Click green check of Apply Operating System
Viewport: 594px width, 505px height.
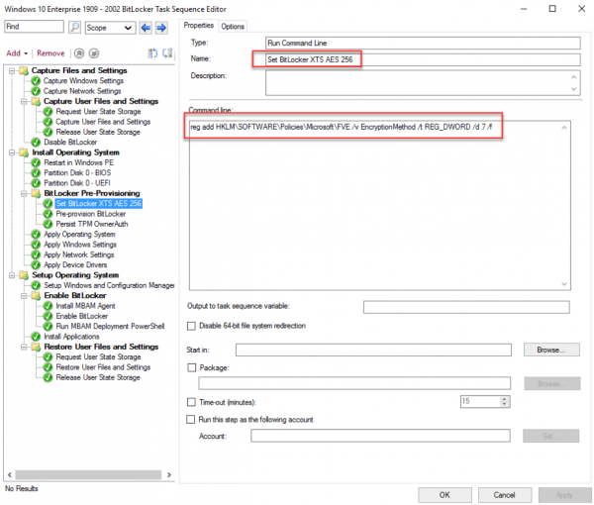(x=36, y=235)
